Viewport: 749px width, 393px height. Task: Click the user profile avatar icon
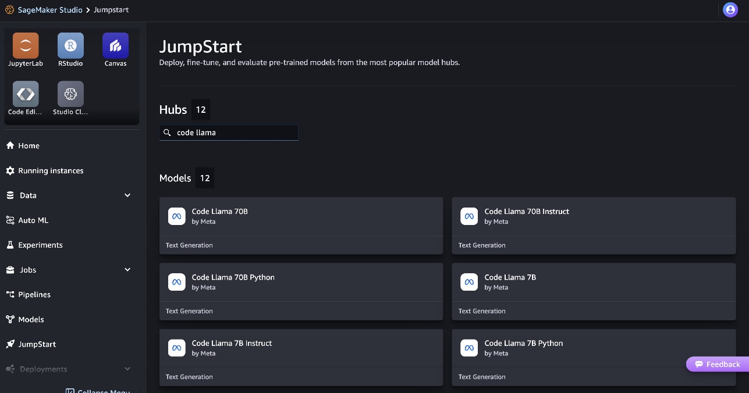pyautogui.click(x=730, y=10)
